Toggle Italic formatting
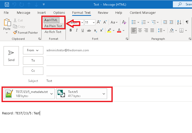 pos(76,30)
